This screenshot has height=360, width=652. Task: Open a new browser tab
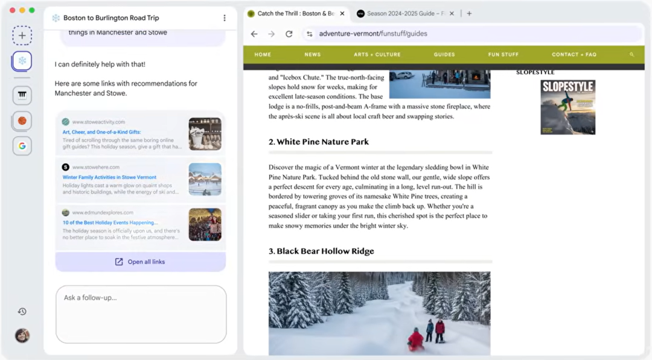[469, 13]
